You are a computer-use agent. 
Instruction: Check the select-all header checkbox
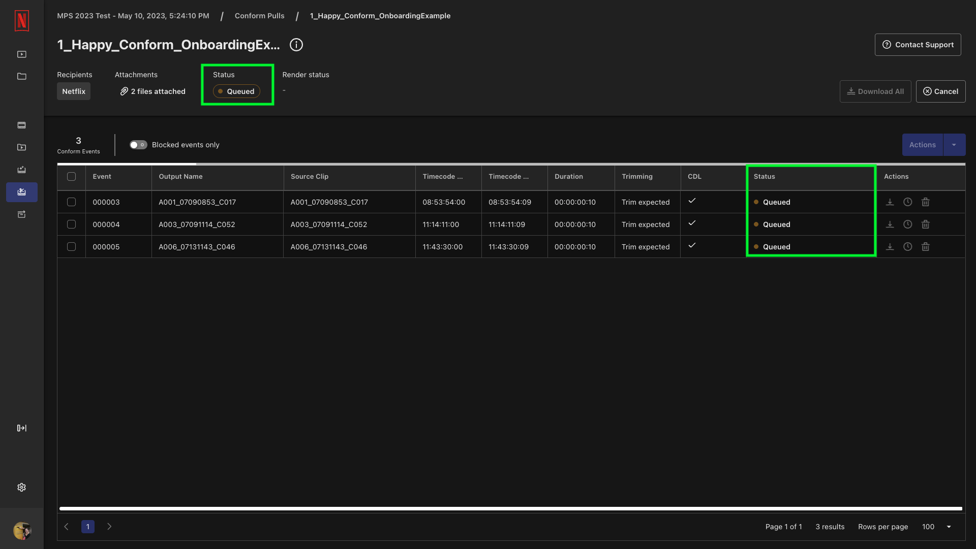[x=72, y=177]
